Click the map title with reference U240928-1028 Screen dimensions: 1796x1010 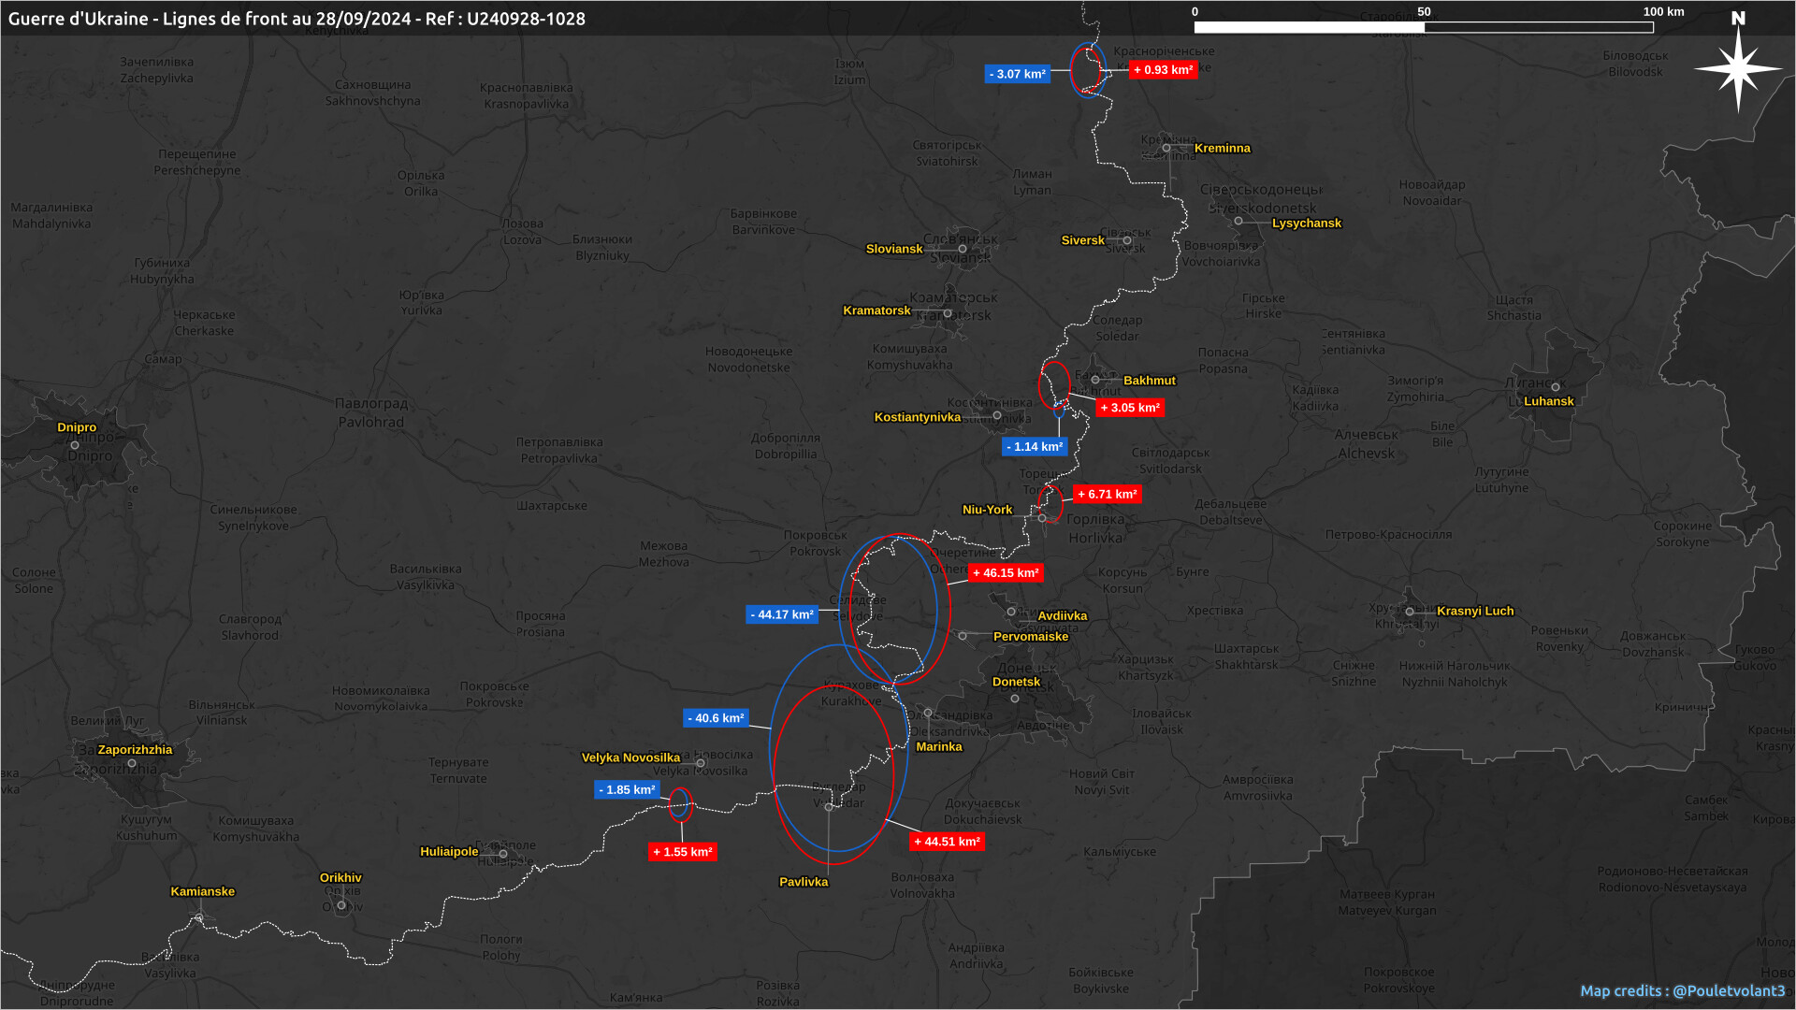(297, 19)
